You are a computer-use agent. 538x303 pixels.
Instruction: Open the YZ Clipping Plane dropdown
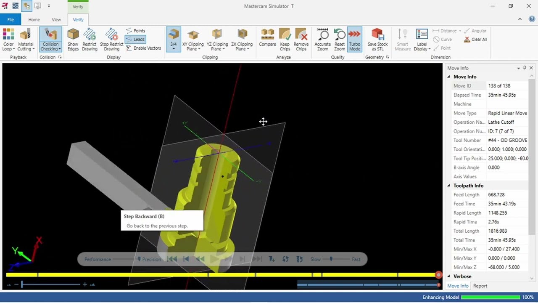pos(224,49)
